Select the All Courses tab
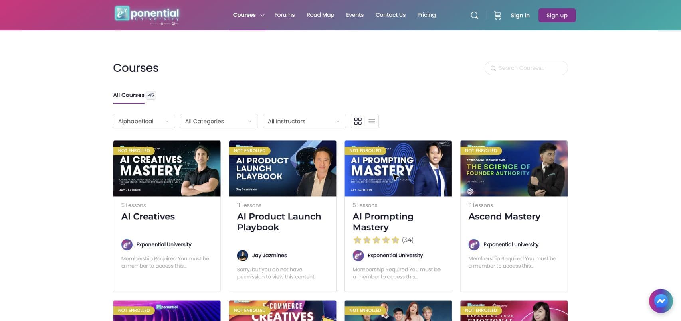The width and height of the screenshot is (681, 321). pyautogui.click(x=129, y=95)
